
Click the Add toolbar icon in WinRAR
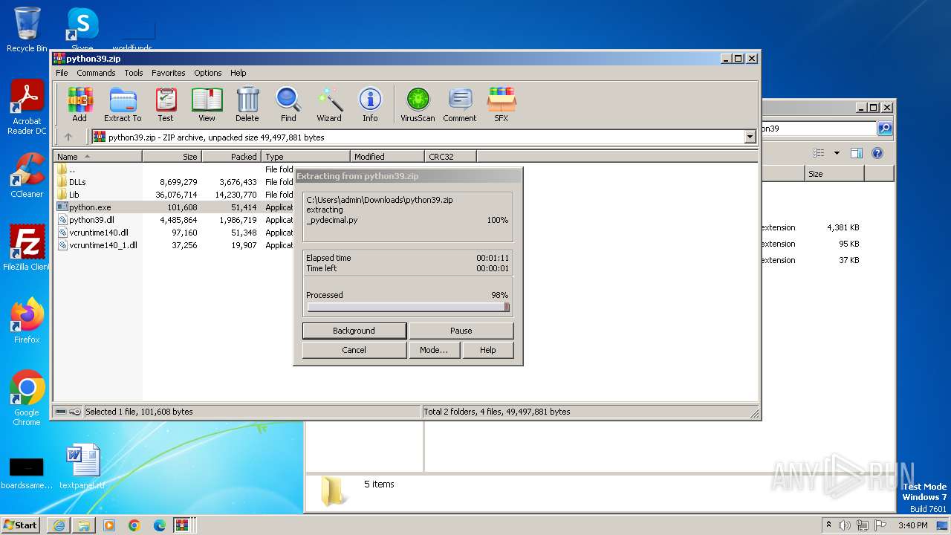[79, 104]
